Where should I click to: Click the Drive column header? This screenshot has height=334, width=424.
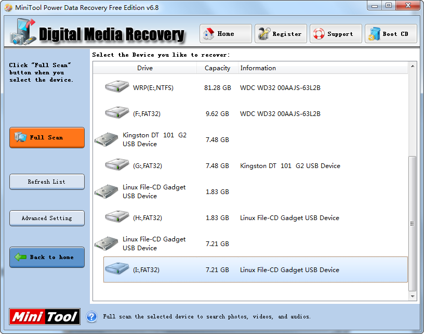(145, 68)
